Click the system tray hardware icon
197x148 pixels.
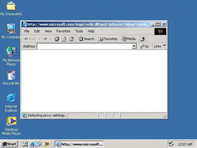(171, 144)
